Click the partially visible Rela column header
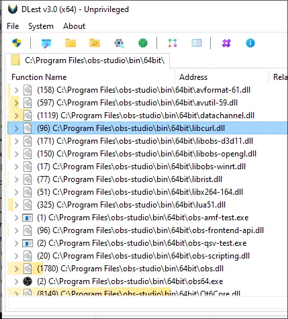Screen dimensions: 288x319 click(279, 77)
